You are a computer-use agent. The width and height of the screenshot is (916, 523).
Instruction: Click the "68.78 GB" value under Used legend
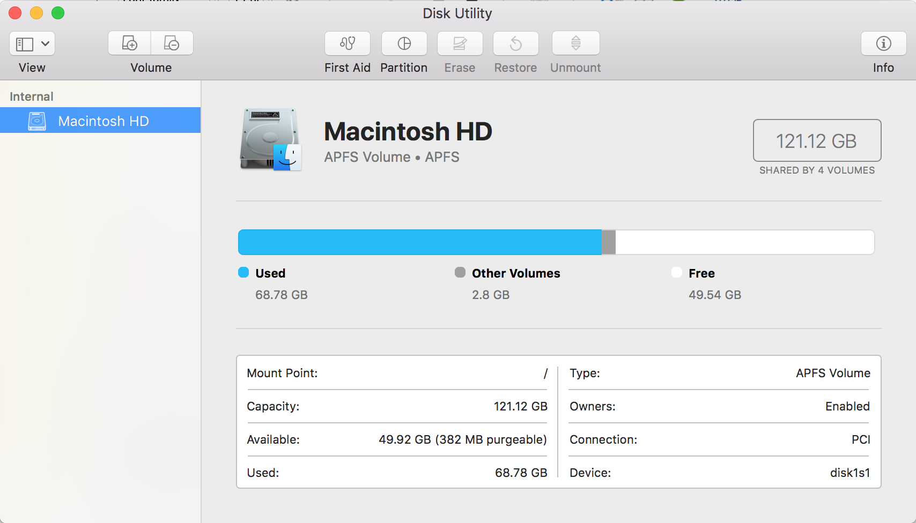click(282, 295)
